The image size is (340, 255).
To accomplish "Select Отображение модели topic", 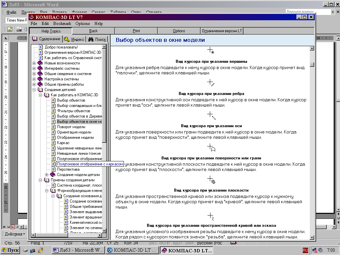I will [75, 137].
